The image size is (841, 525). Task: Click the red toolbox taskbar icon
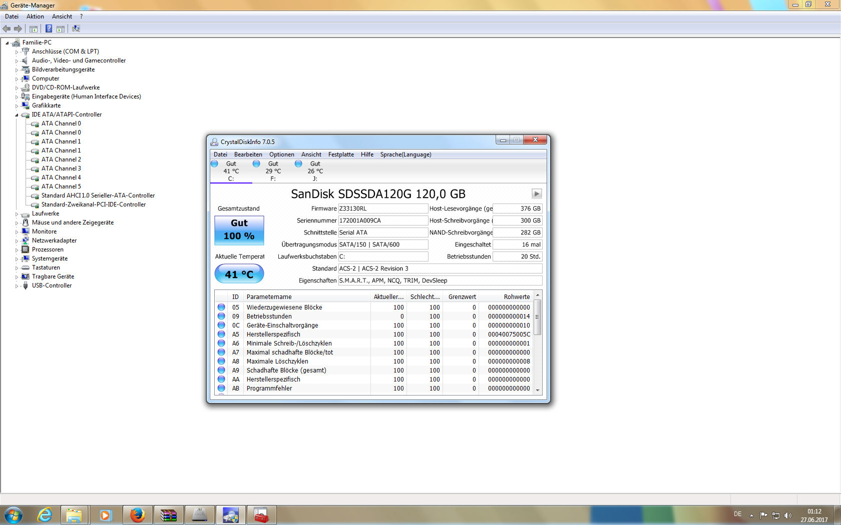pyautogui.click(x=261, y=515)
